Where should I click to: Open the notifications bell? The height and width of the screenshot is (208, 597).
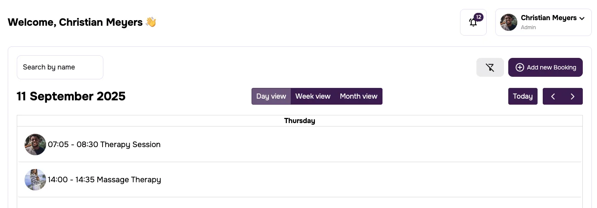click(473, 23)
